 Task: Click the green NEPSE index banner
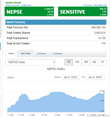click(29, 12)
